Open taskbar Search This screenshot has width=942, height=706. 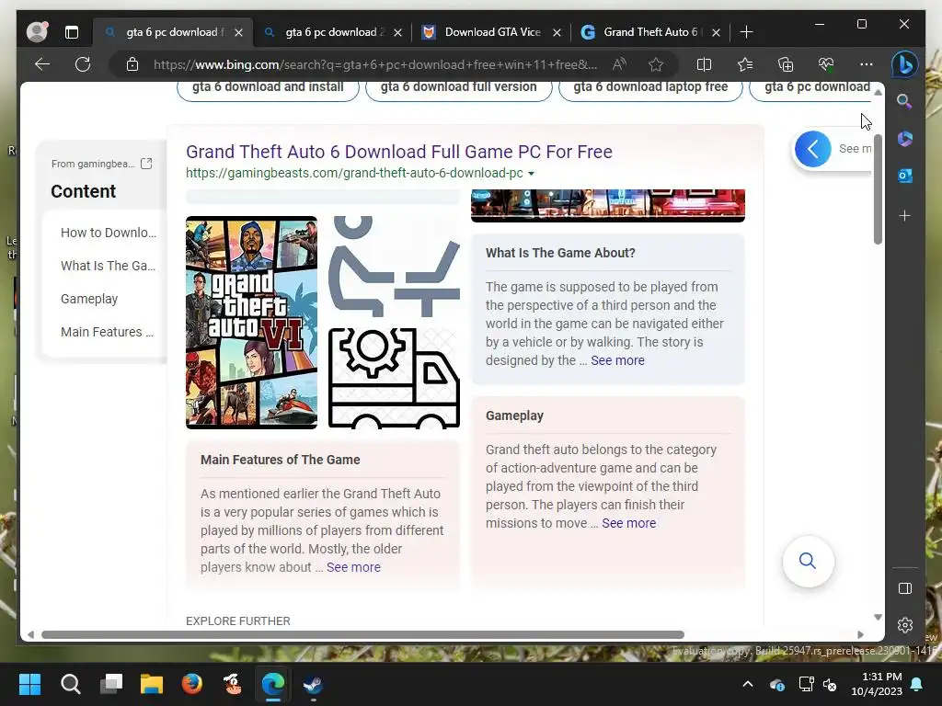coord(70,684)
